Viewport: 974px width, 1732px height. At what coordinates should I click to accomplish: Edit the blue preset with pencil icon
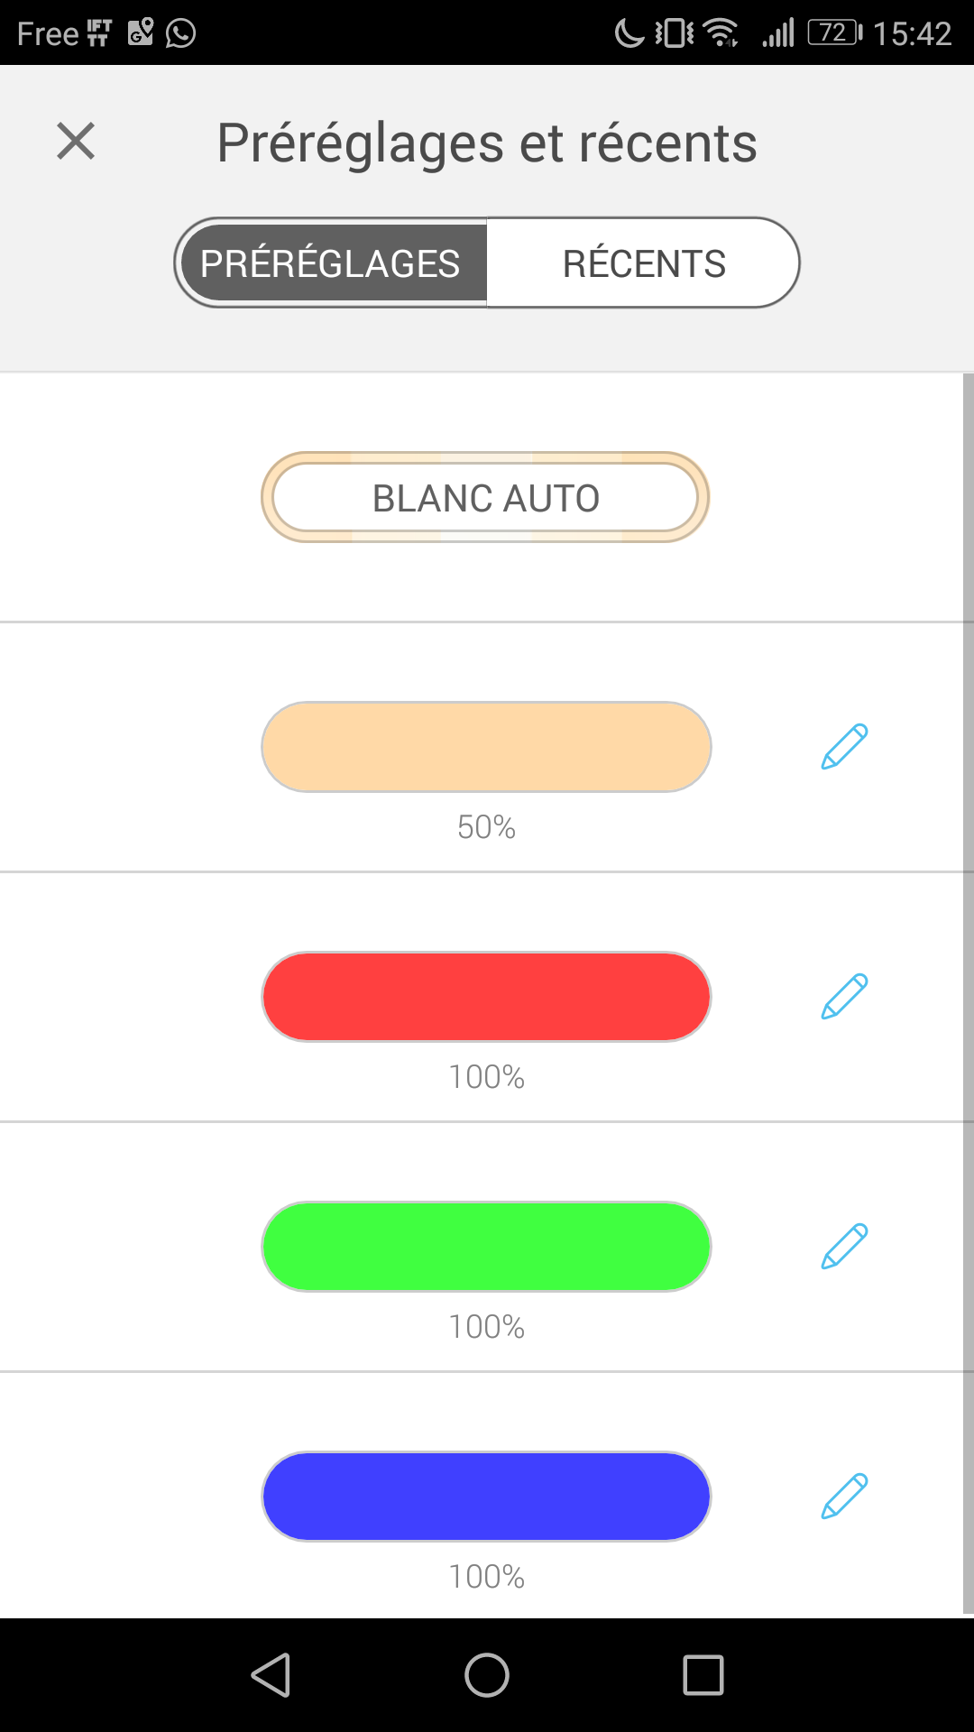(x=844, y=1497)
